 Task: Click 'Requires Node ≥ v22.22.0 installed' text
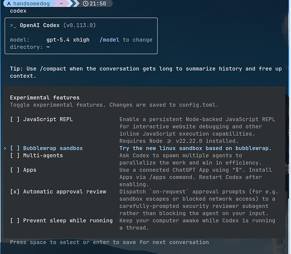click(x=179, y=141)
